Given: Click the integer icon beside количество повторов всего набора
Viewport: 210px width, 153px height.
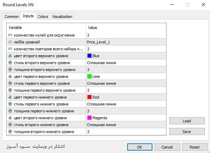Looking at the screenshot, I should point(10,49).
